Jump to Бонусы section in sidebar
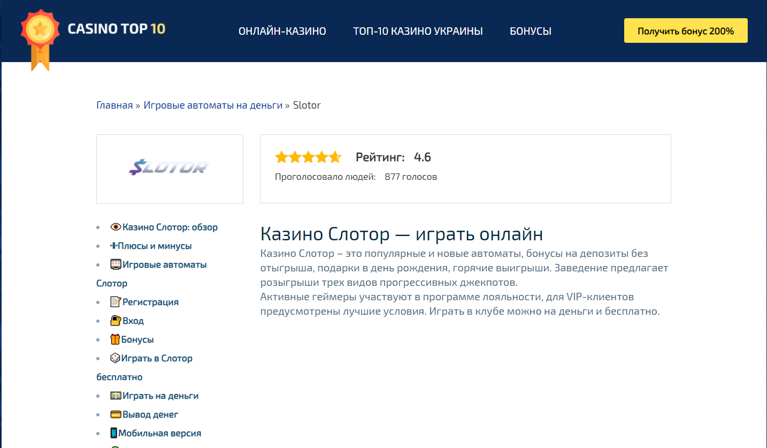 137,339
